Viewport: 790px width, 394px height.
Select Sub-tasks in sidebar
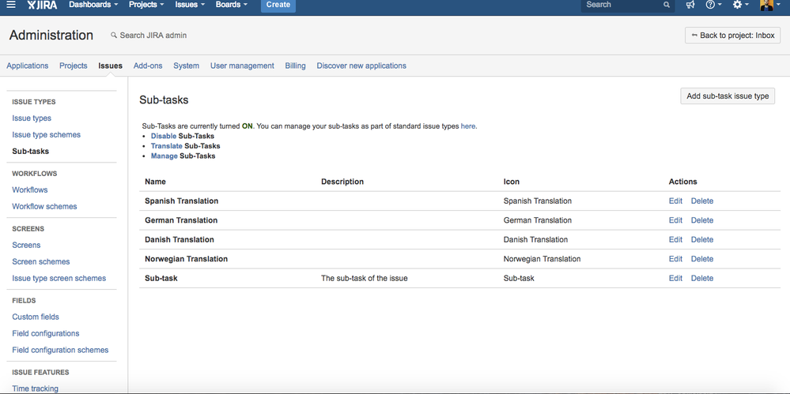pyautogui.click(x=31, y=152)
